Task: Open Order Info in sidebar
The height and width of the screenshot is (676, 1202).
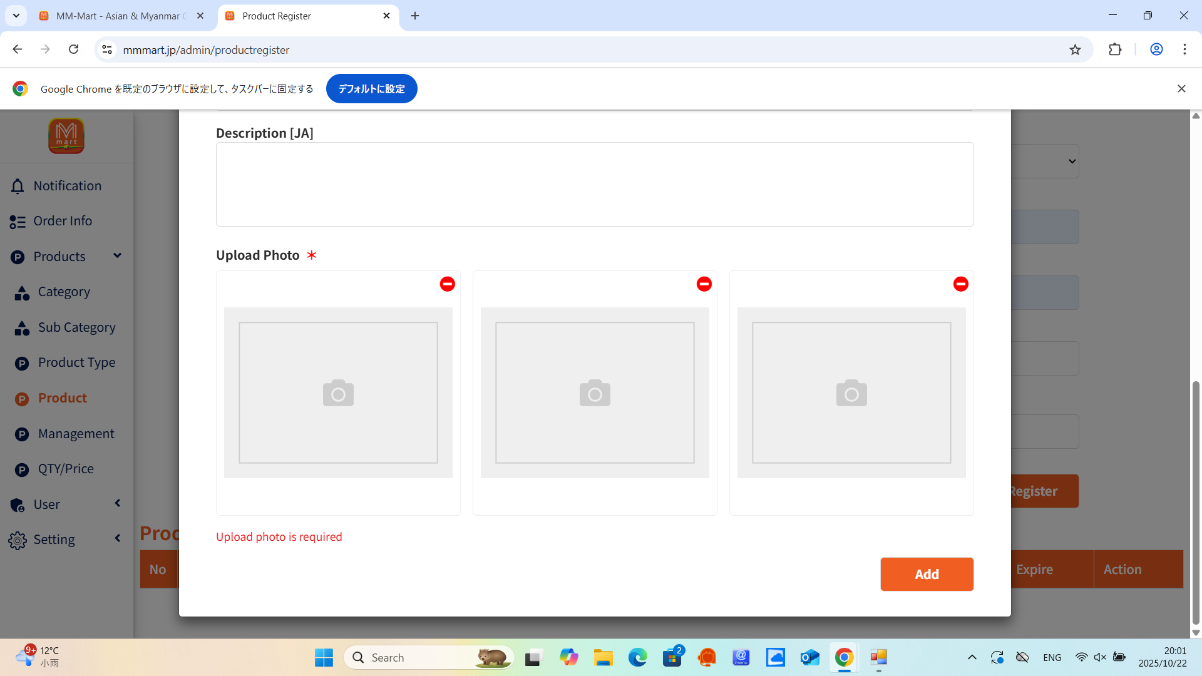Action: [63, 221]
